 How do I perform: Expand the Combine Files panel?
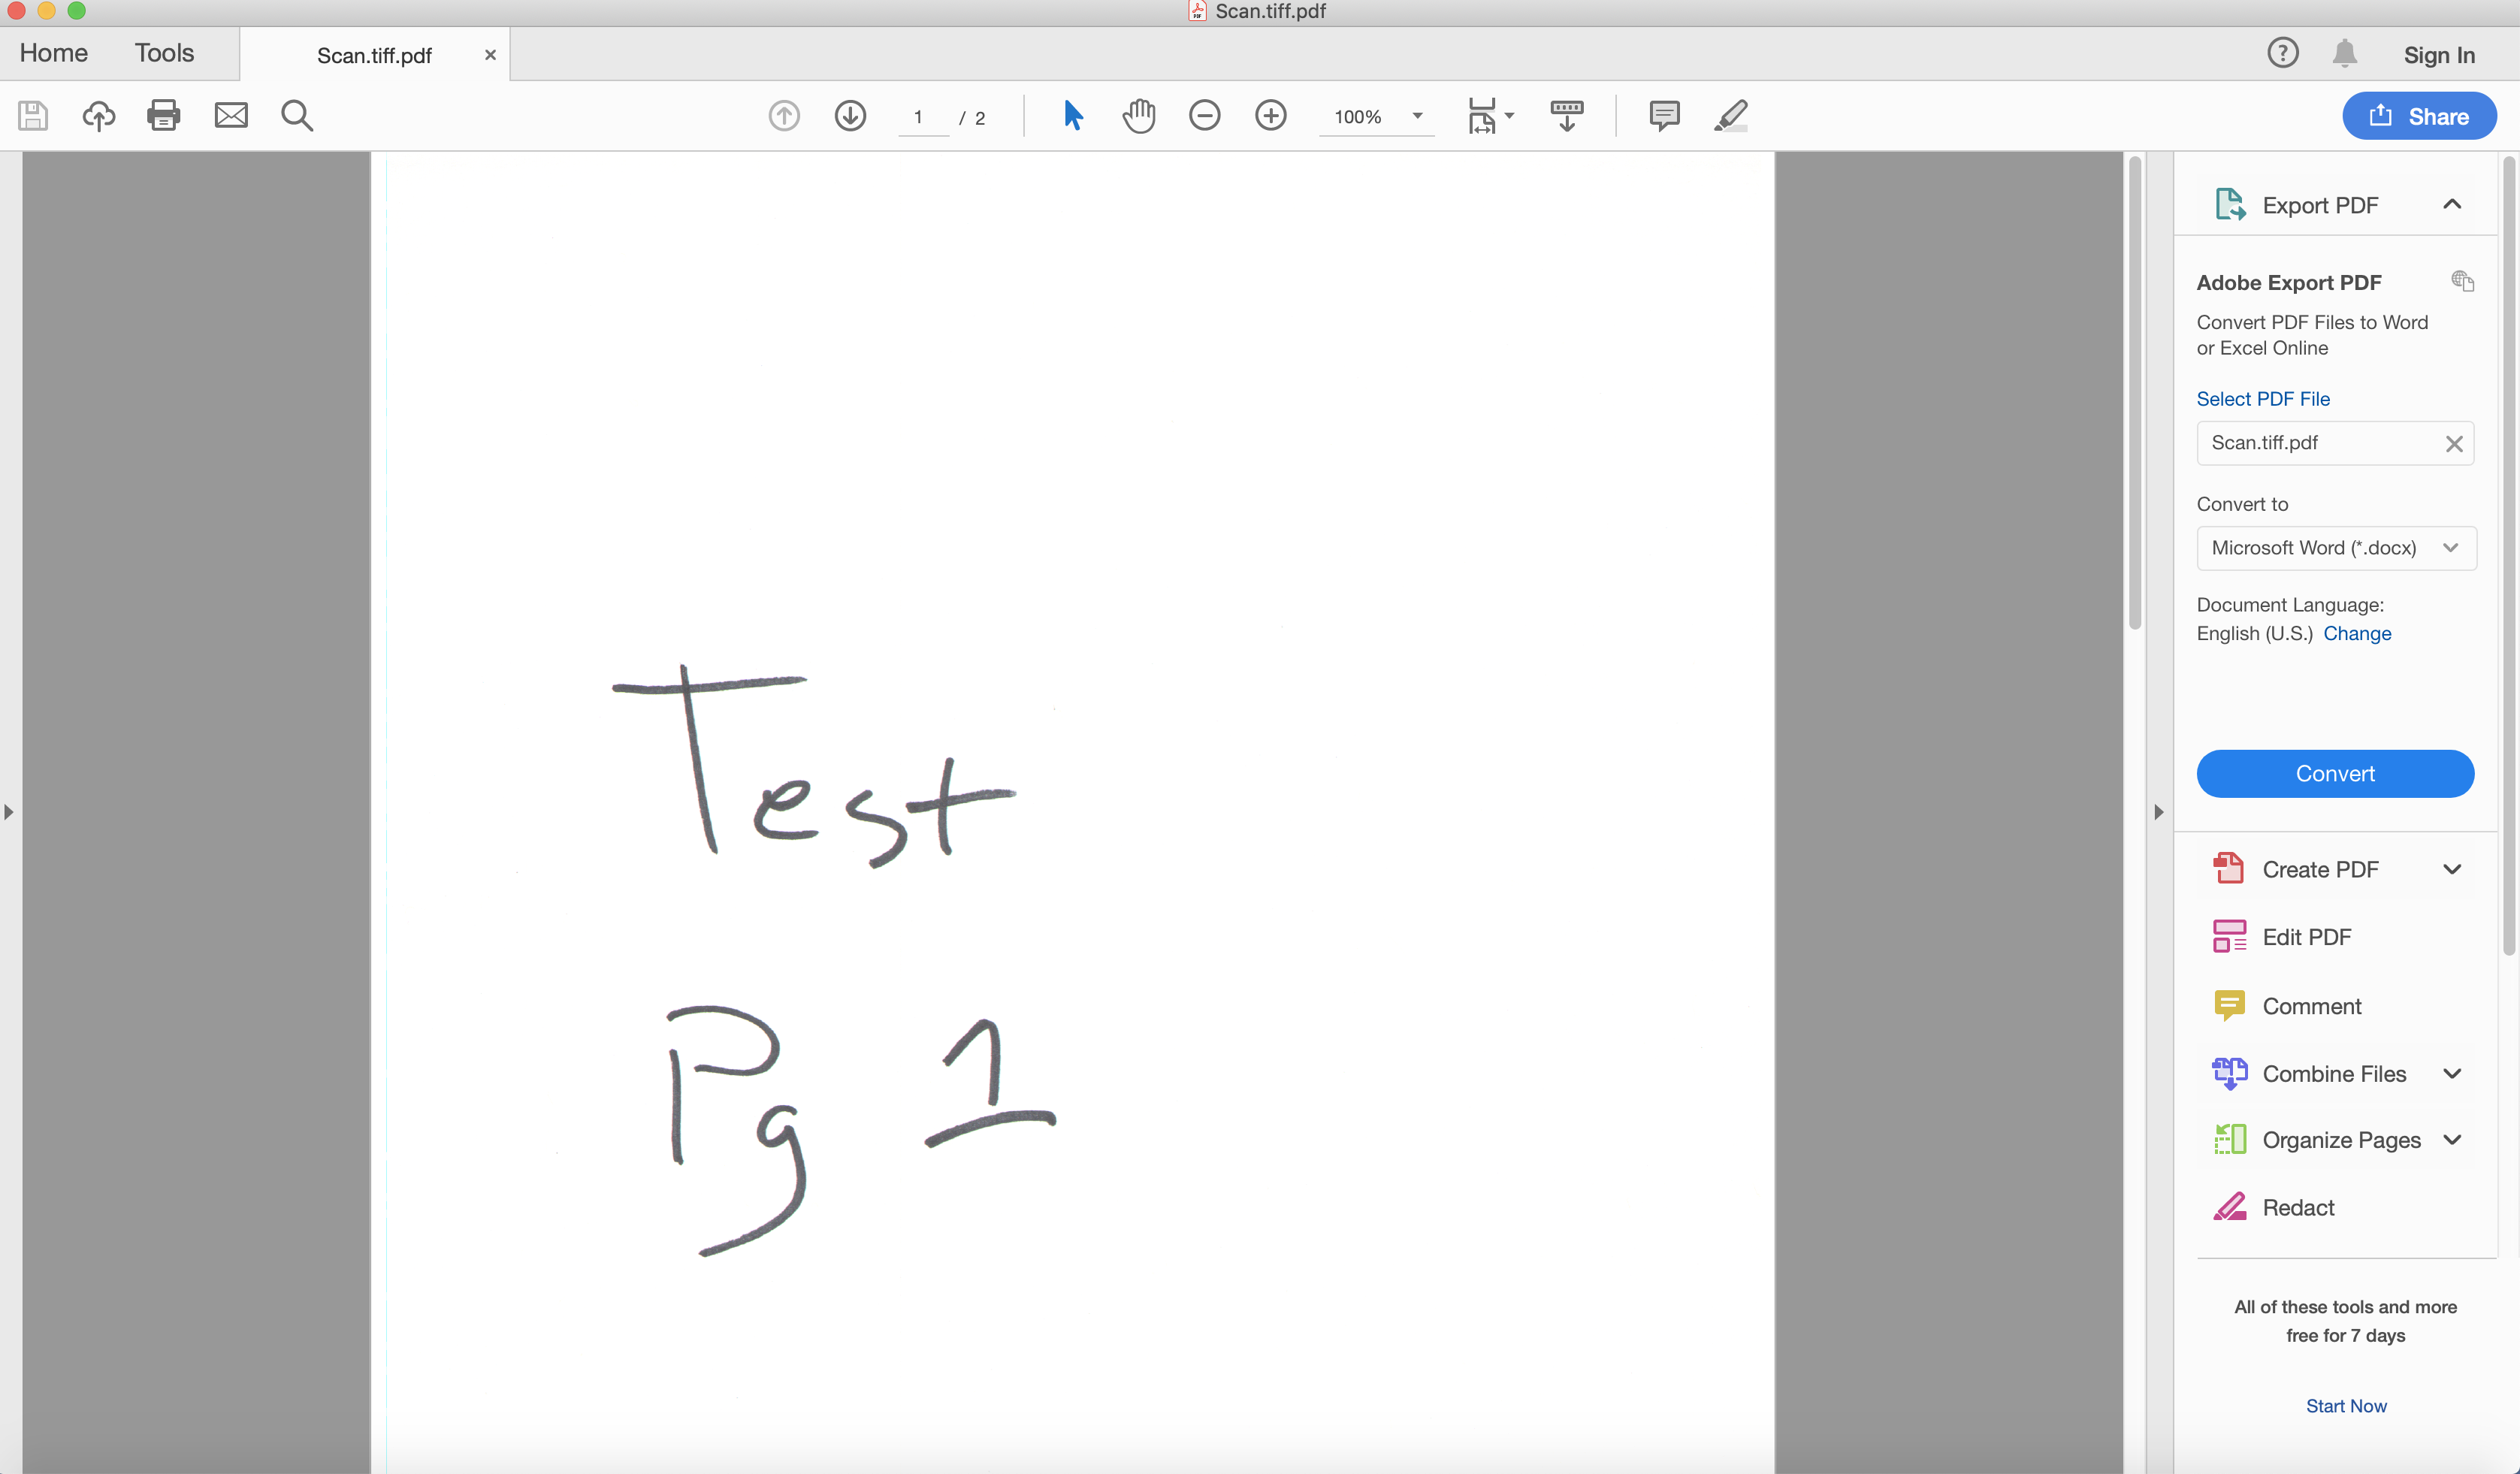pyautogui.click(x=2452, y=1072)
